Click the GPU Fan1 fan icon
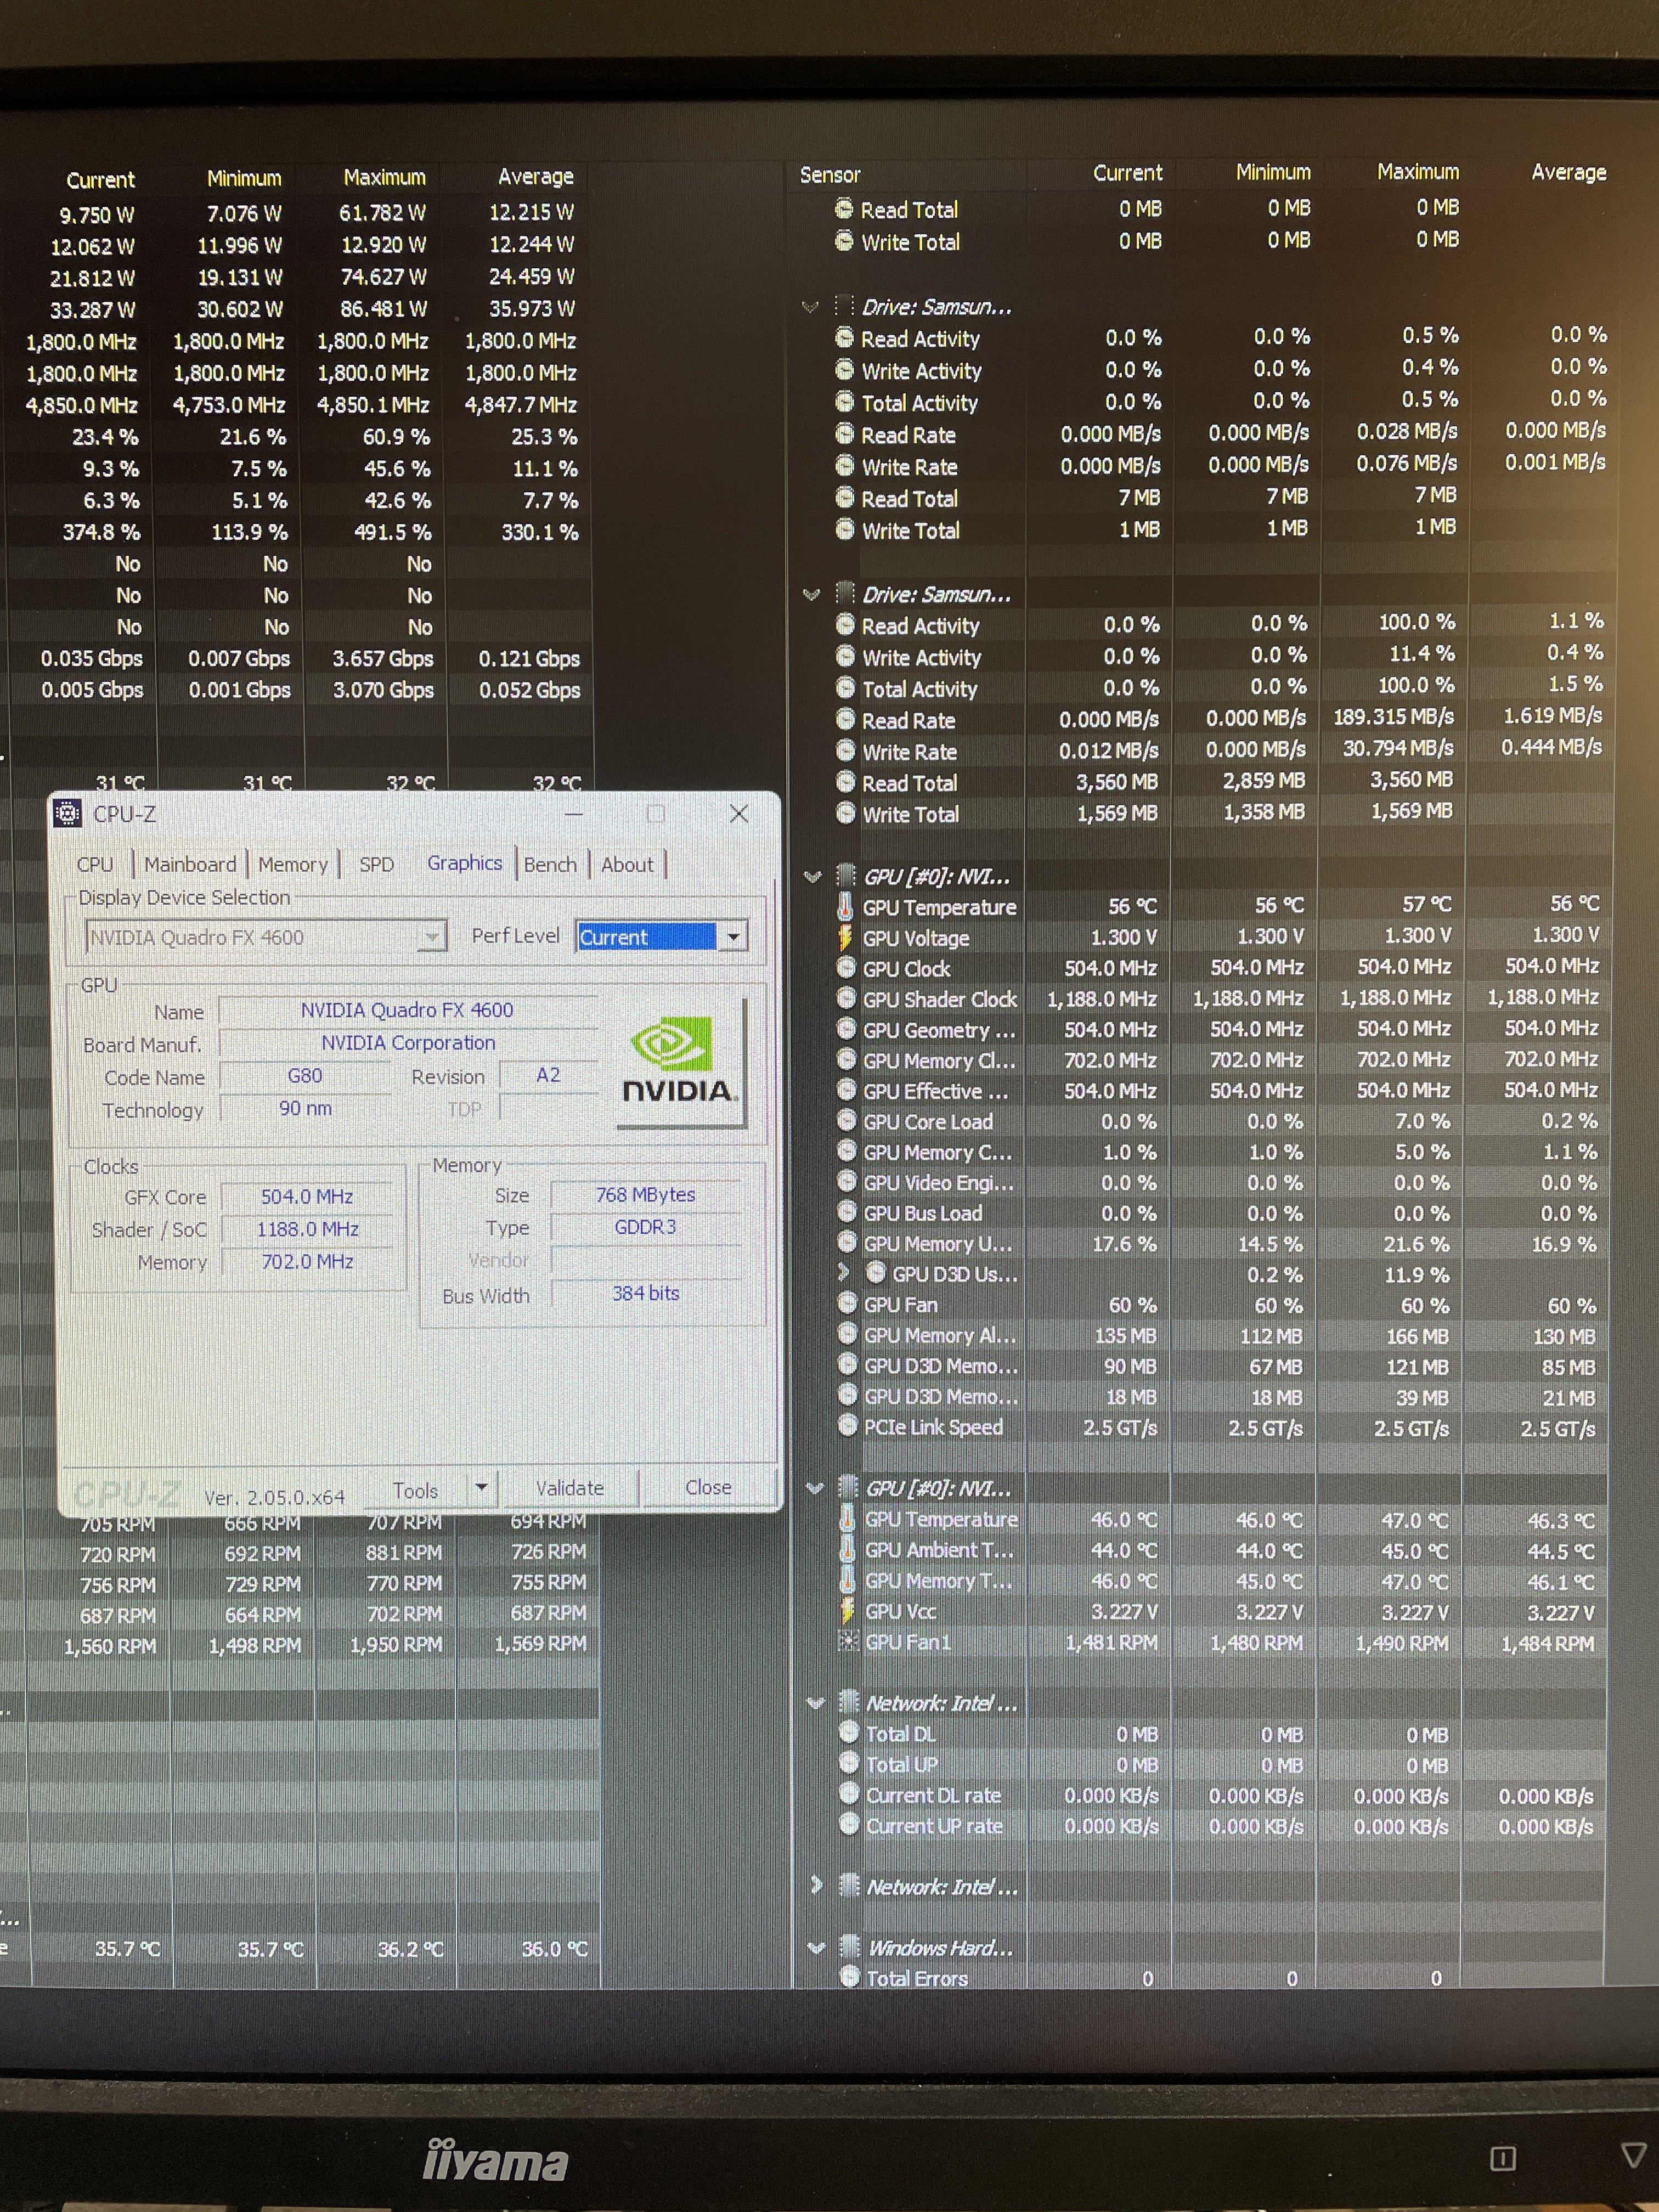Screen dimensions: 1659x2212 pos(848,1642)
